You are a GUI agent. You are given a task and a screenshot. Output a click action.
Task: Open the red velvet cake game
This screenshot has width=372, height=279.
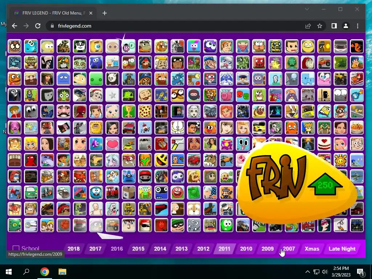click(324, 144)
